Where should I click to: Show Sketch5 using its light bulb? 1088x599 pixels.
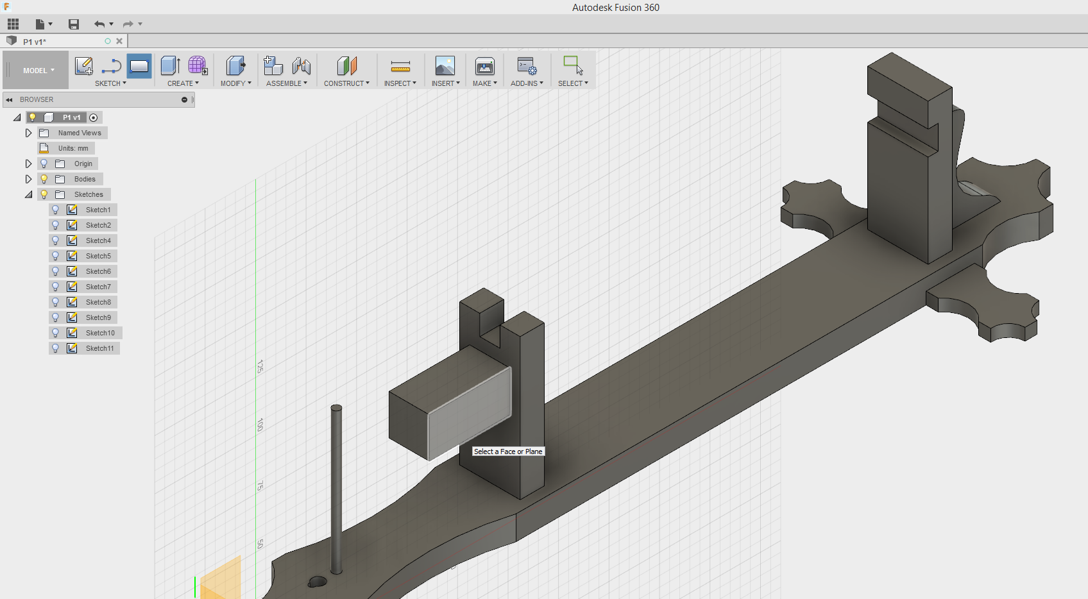(55, 256)
